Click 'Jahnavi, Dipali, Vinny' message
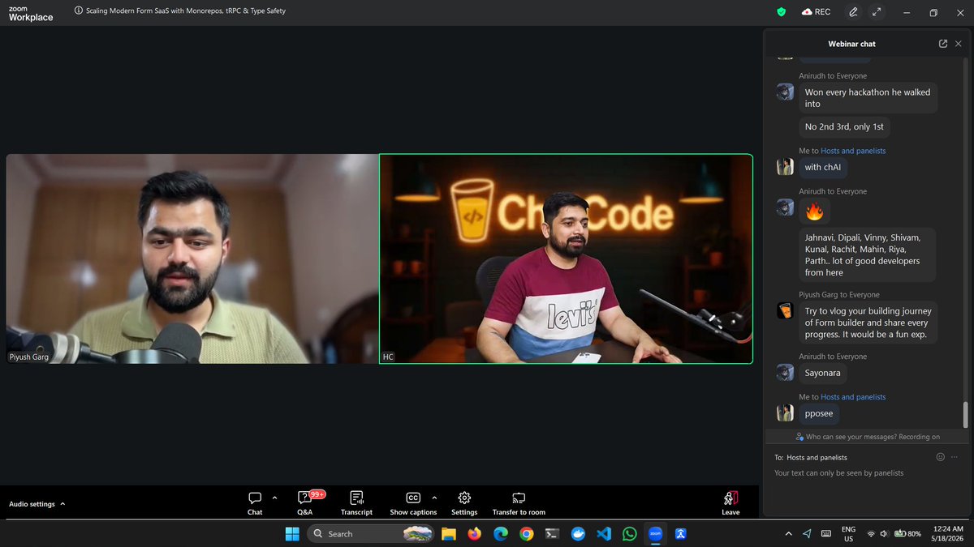The height and width of the screenshot is (547, 974). pos(867,255)
